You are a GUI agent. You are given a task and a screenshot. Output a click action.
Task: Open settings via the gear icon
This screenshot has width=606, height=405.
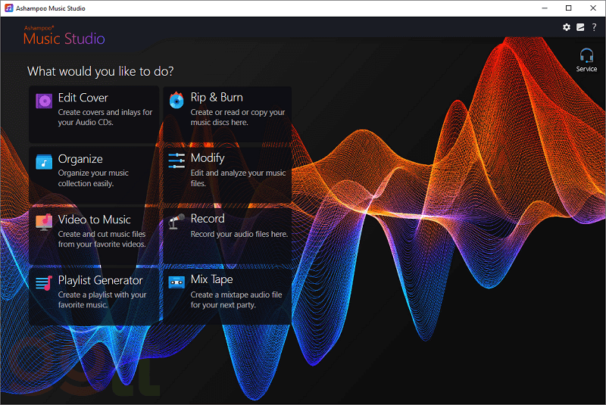(567, 27)
